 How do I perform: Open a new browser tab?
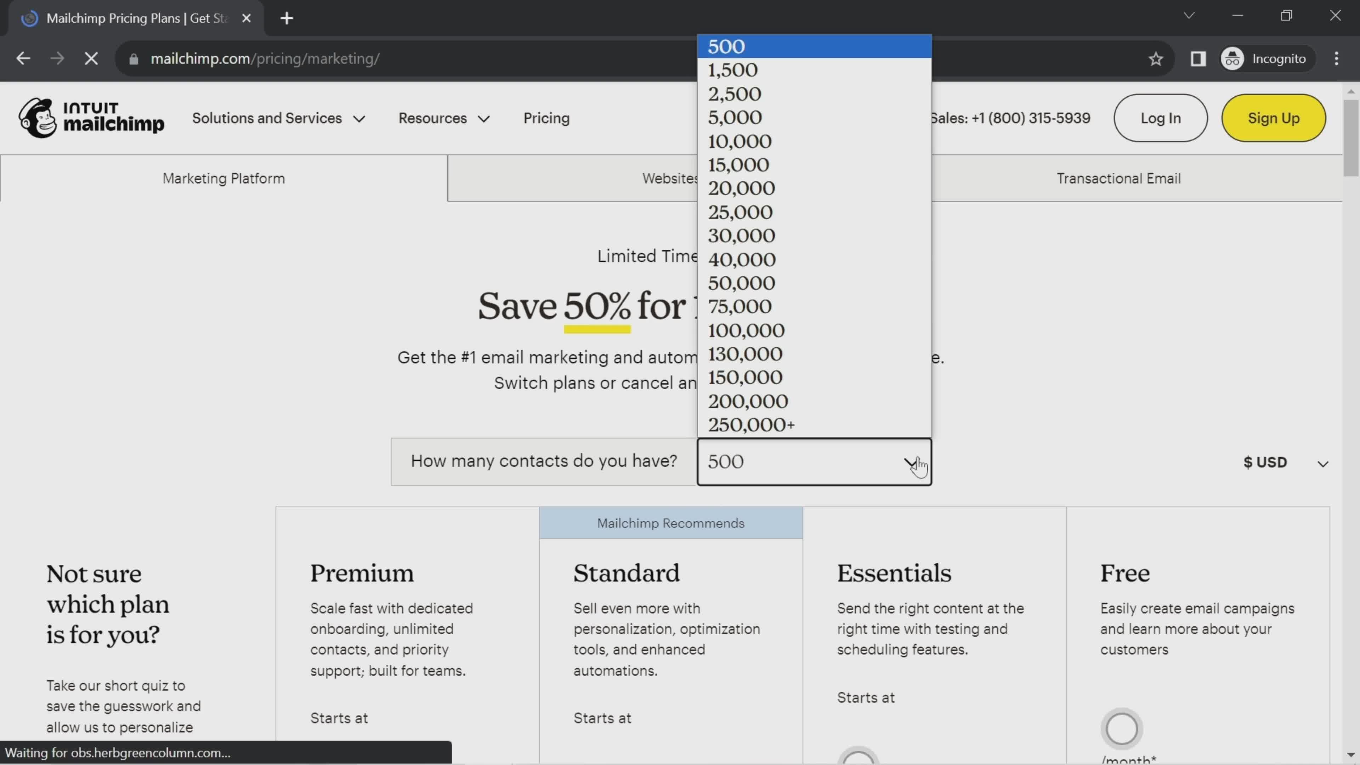(x=287, y=18)
